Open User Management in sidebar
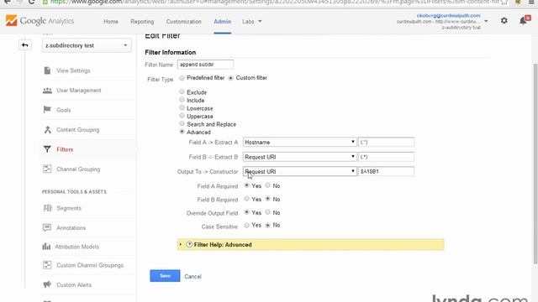 pos(79,91)
